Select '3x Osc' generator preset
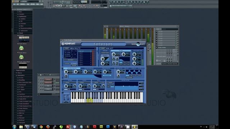The height and width of the screenshot is (129, 230). pyautogui.click(x=21, y=78)
